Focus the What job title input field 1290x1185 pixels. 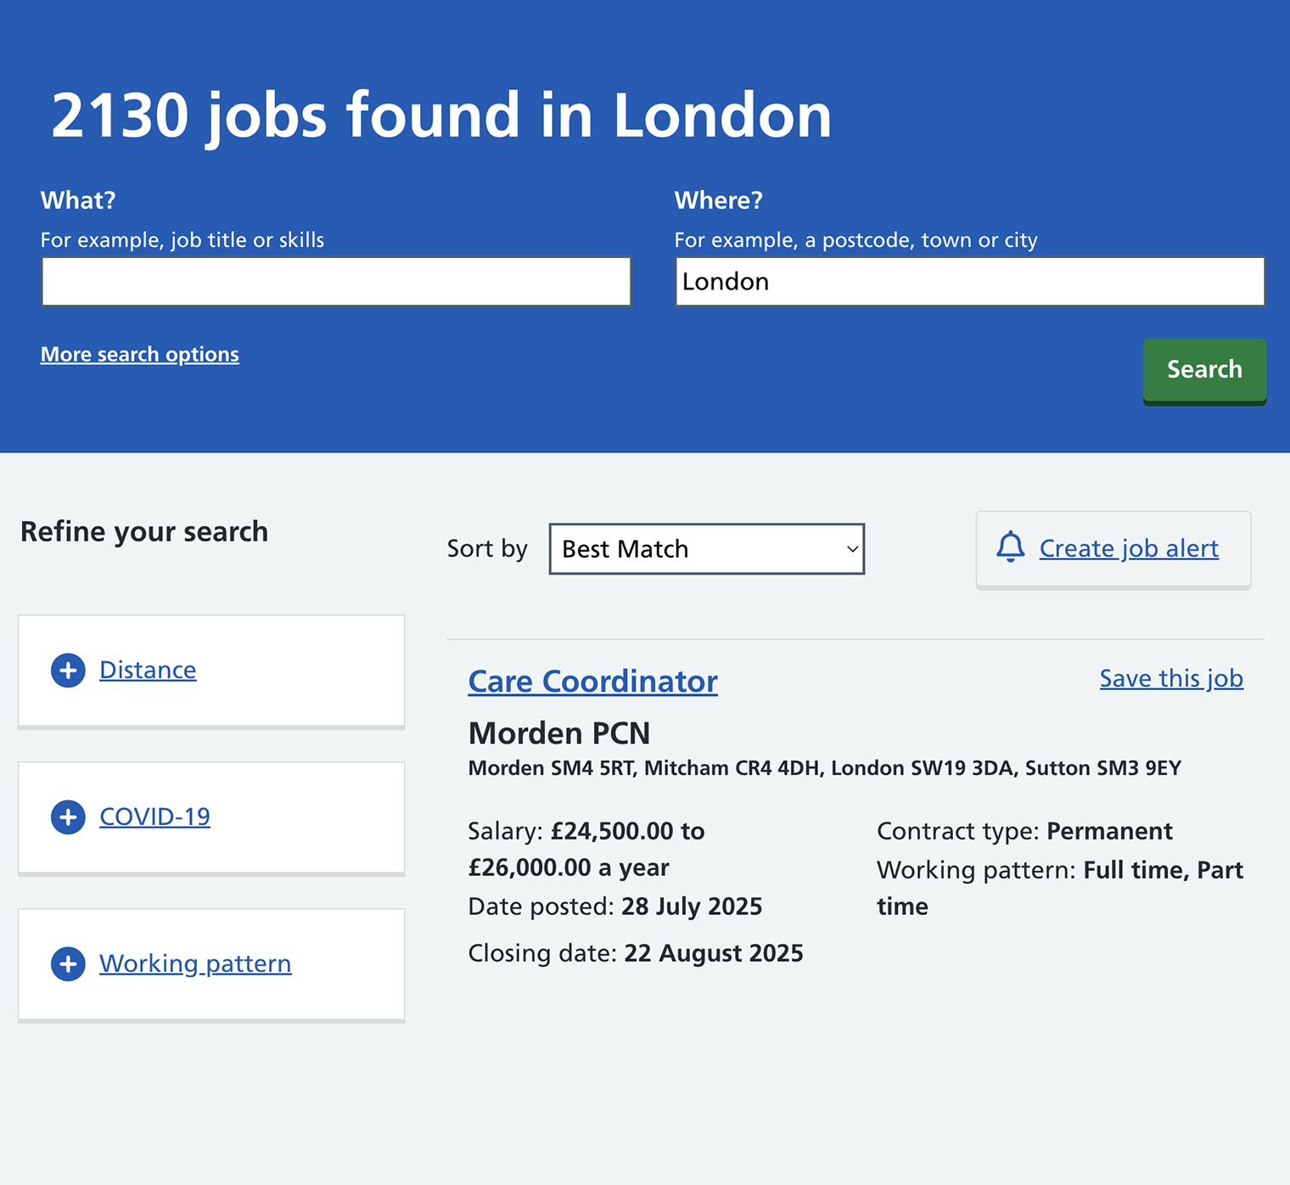pos(336,282)
